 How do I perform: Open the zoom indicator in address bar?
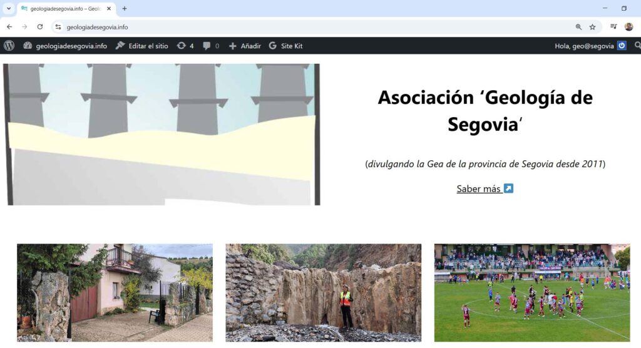(578, 27)
